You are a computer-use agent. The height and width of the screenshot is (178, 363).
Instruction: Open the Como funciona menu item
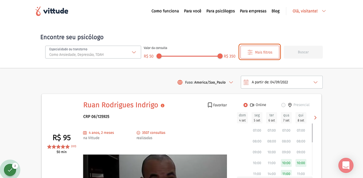(165, 11)
